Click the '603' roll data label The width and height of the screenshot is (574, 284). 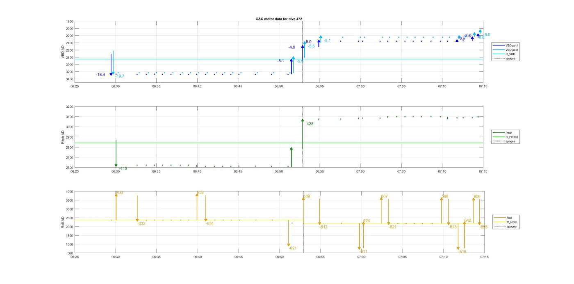coord(200,193)
